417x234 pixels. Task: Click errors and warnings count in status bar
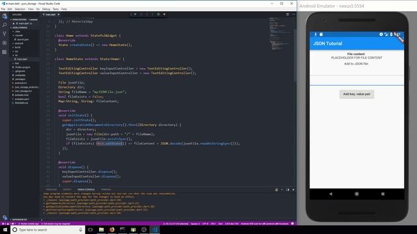(8, 224)
